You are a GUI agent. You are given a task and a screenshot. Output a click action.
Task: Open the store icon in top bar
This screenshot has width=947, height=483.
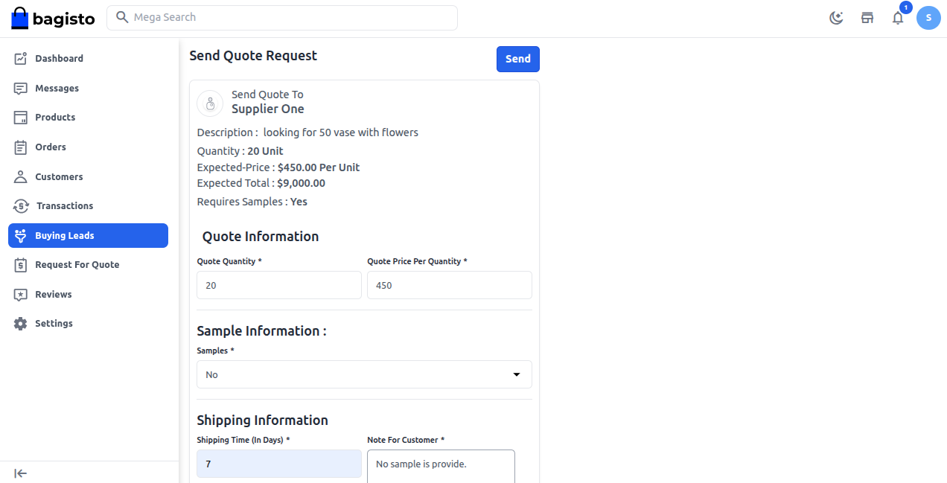pyautogui.click(x=867, y=18)
